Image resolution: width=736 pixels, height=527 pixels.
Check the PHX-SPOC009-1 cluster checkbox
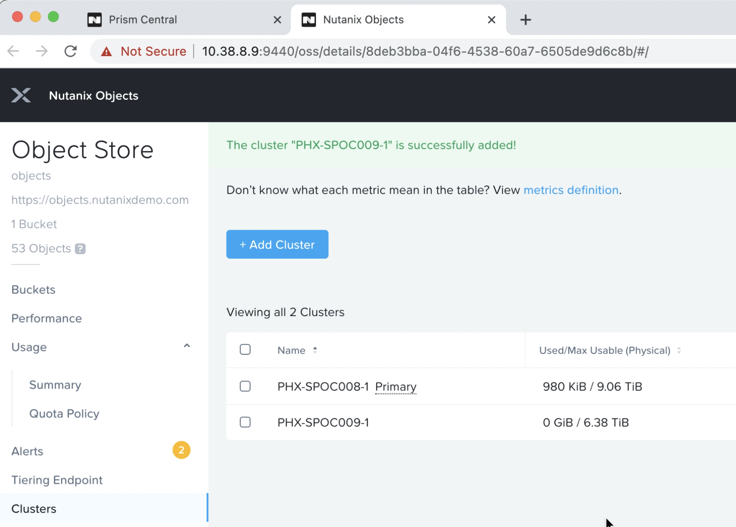pyautogui.click(x=245, y=422)
